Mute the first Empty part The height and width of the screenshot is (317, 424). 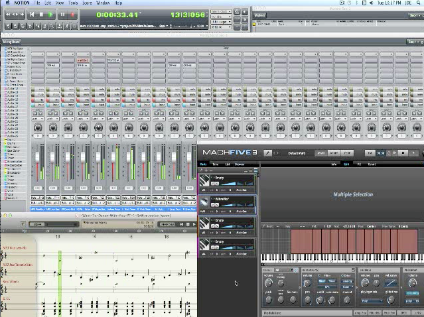pos(213,184)
